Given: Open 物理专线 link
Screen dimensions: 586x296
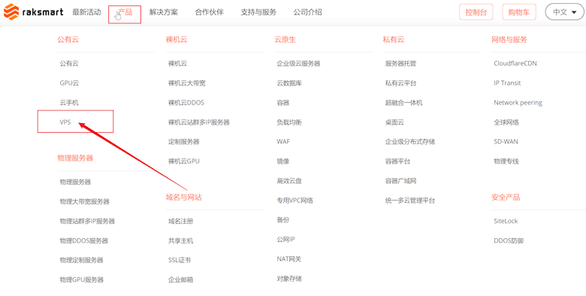Looking at the screenshot, I should [506, 161].
